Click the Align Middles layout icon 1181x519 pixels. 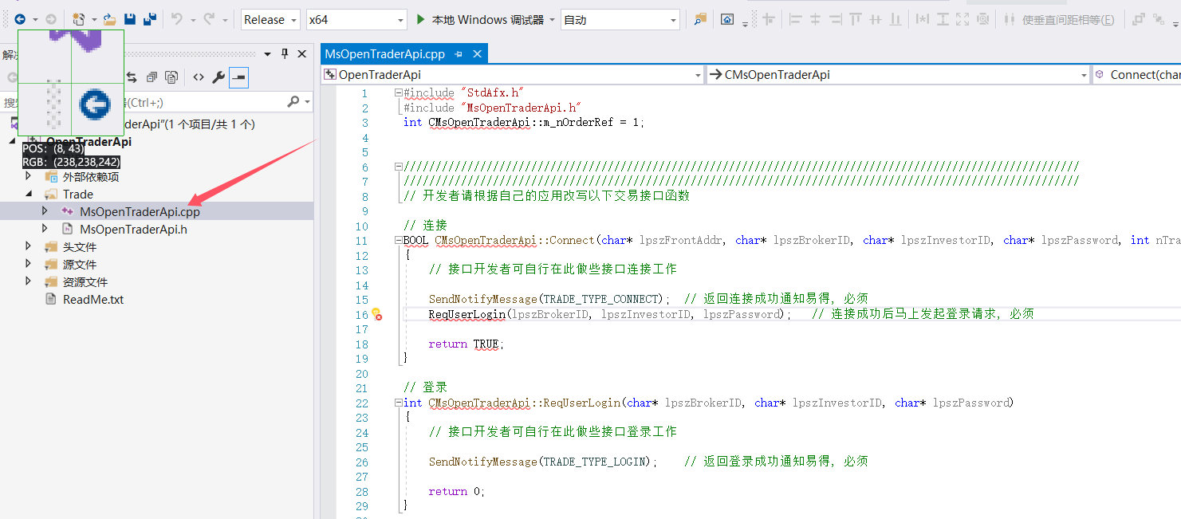pos(876,19)
